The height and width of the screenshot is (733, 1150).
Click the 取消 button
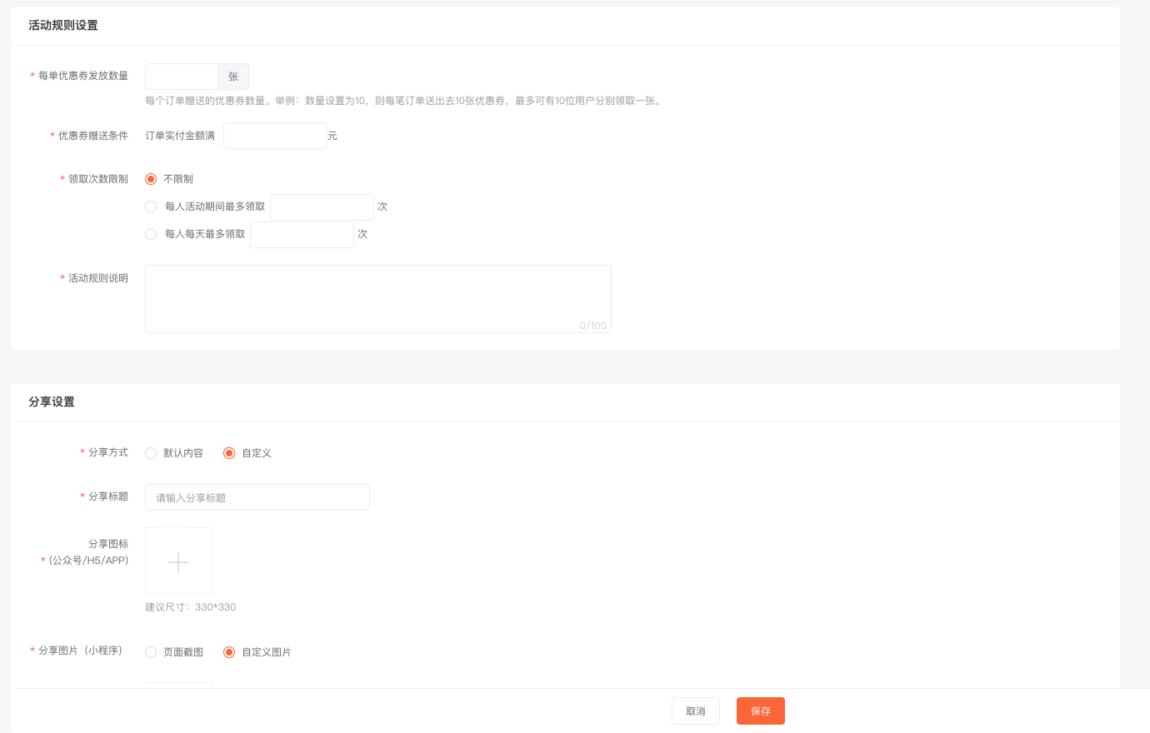click(x=696, y=711)
